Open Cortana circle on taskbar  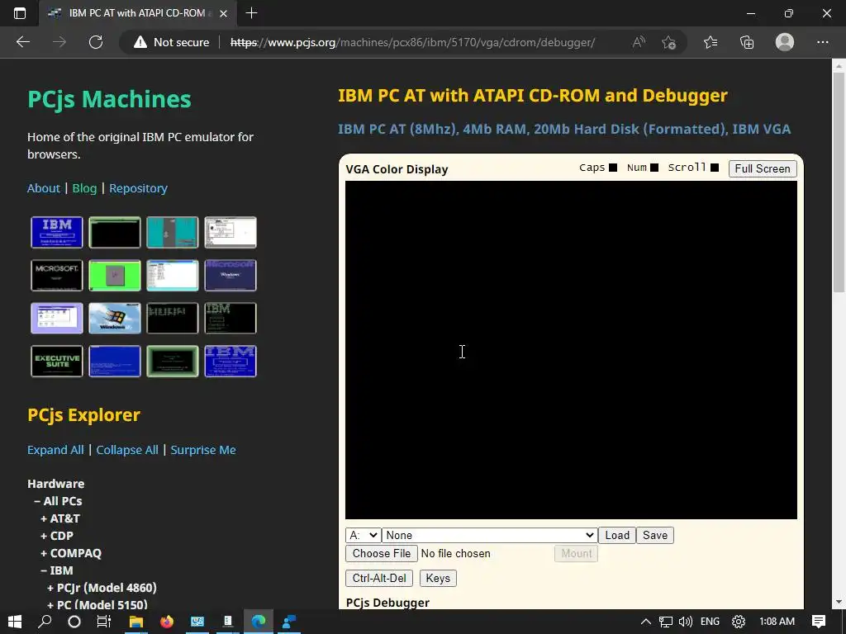74,622
